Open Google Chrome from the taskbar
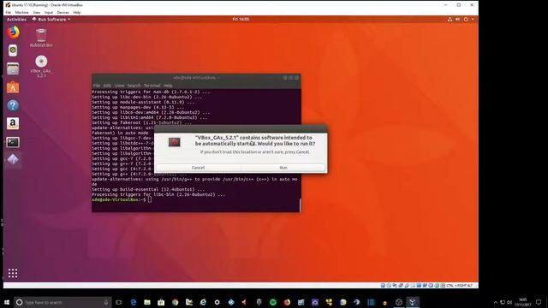 click(175, 302)
